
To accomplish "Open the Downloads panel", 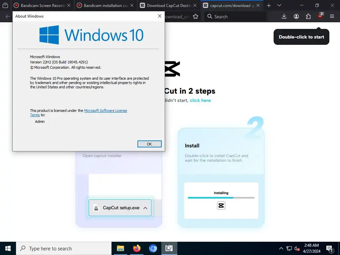I will [x=284, y=17].
